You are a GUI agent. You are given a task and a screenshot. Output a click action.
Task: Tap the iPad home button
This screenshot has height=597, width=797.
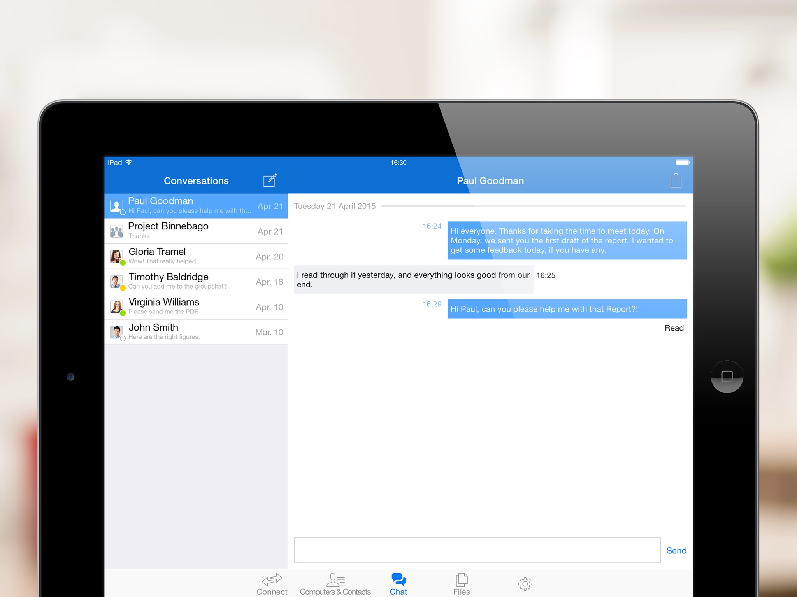(x=727, y=376)
